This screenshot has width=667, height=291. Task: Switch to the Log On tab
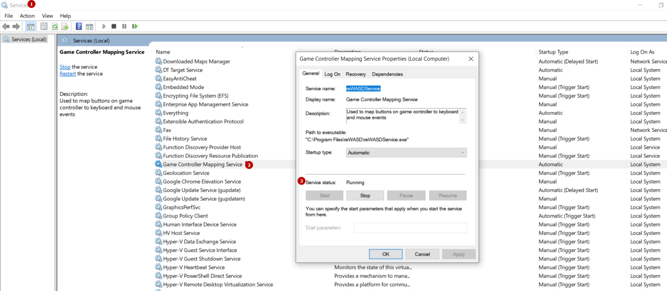pyautogui.click(x=332, y=74)
